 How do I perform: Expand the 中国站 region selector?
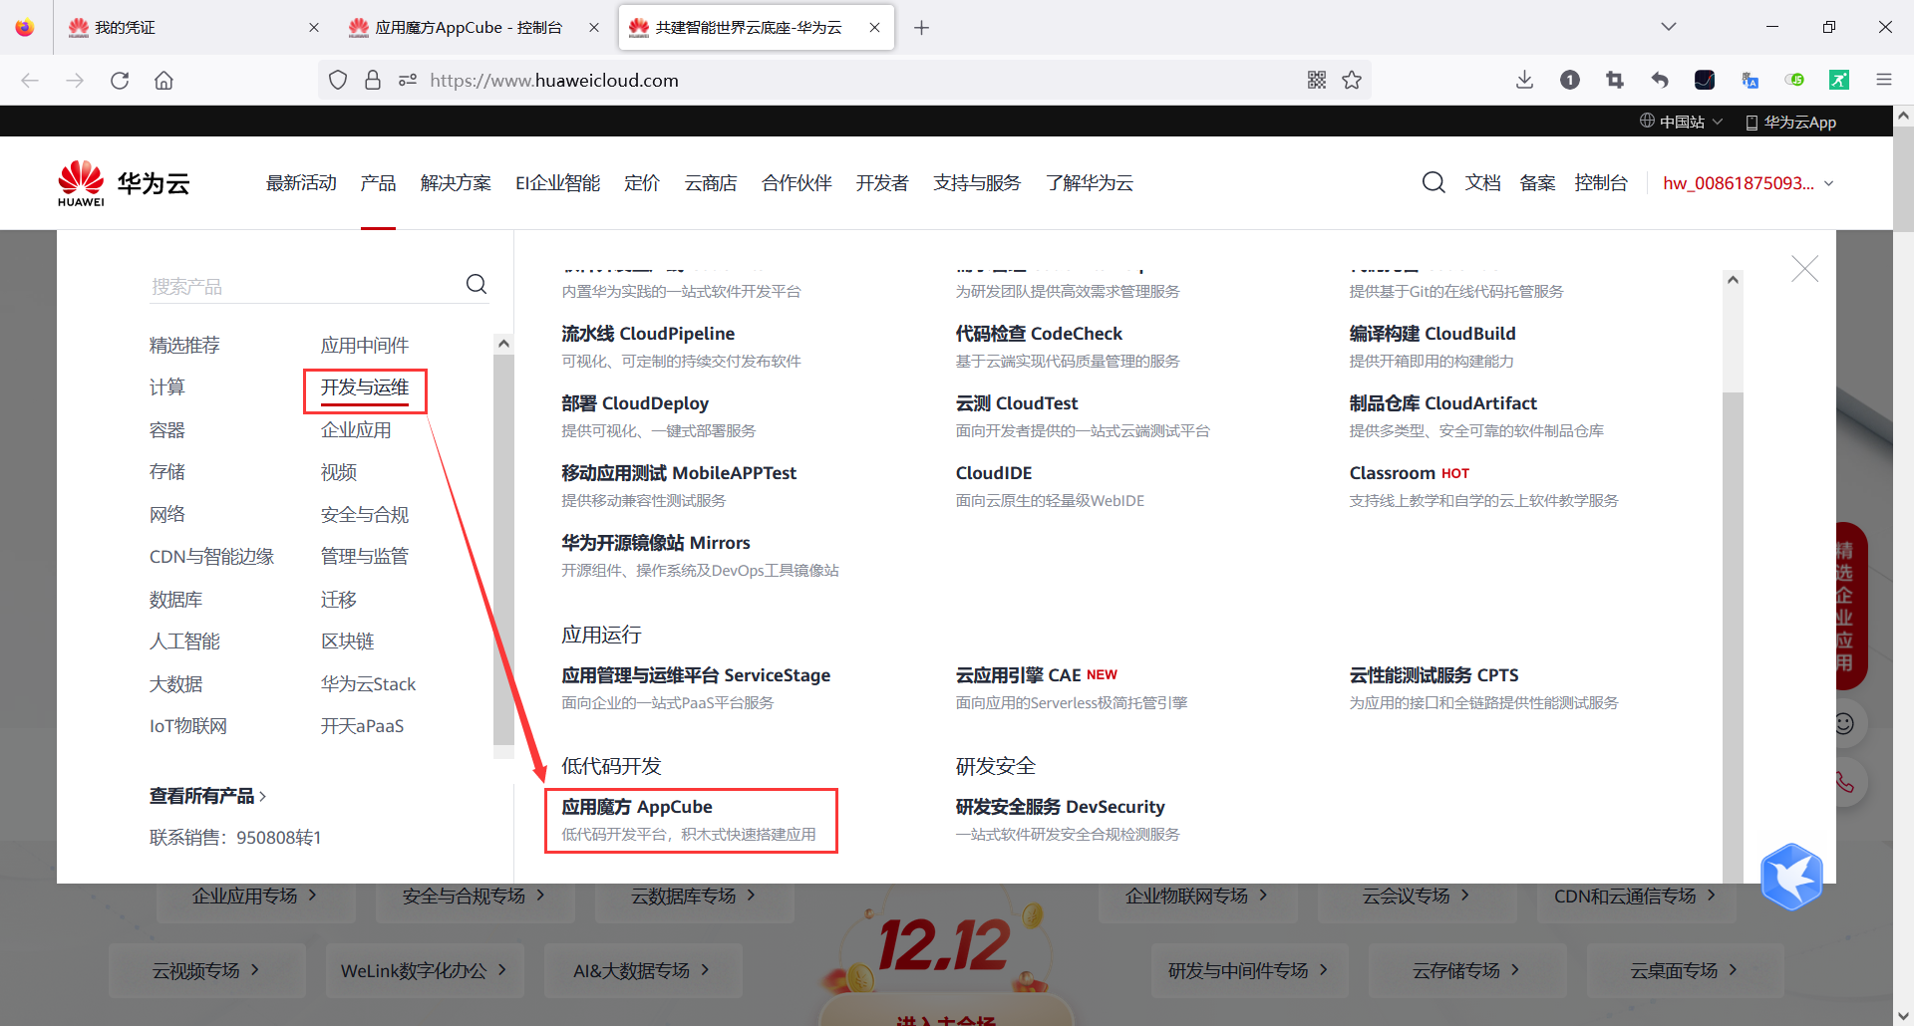click(1681, 121)
